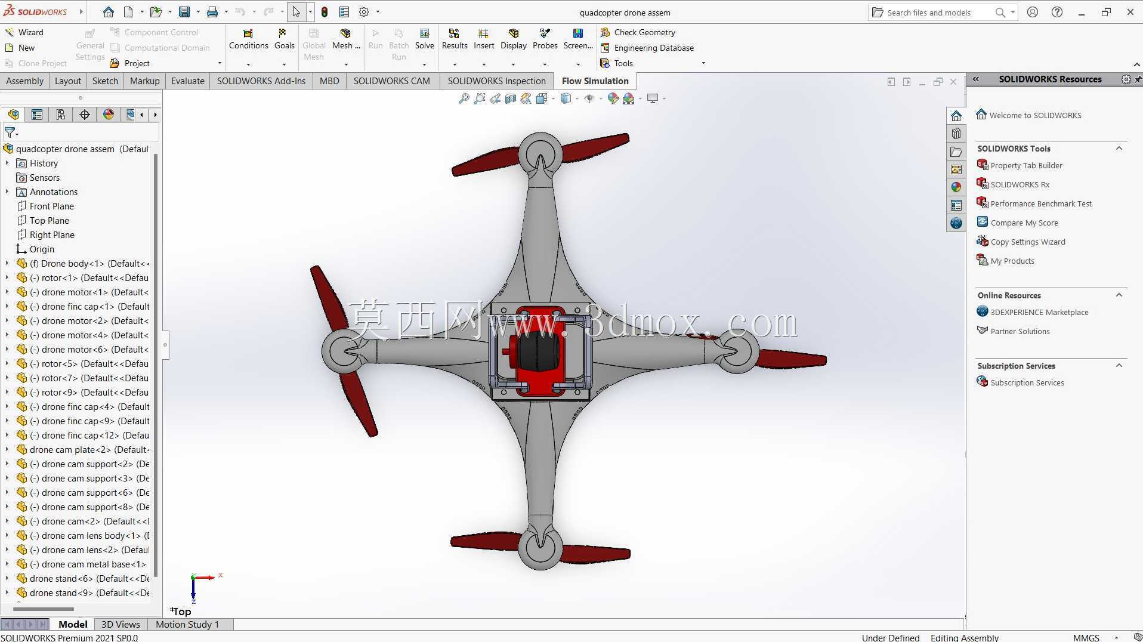The height and width of the screenshot is (642, 1143).
Task: Open Performance Benchmark Test link
Action: point(1041,203)
